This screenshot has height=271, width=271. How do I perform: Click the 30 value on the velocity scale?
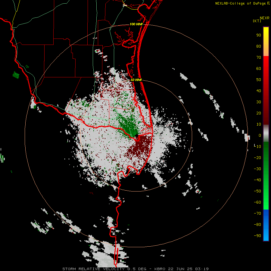[259, 102]
